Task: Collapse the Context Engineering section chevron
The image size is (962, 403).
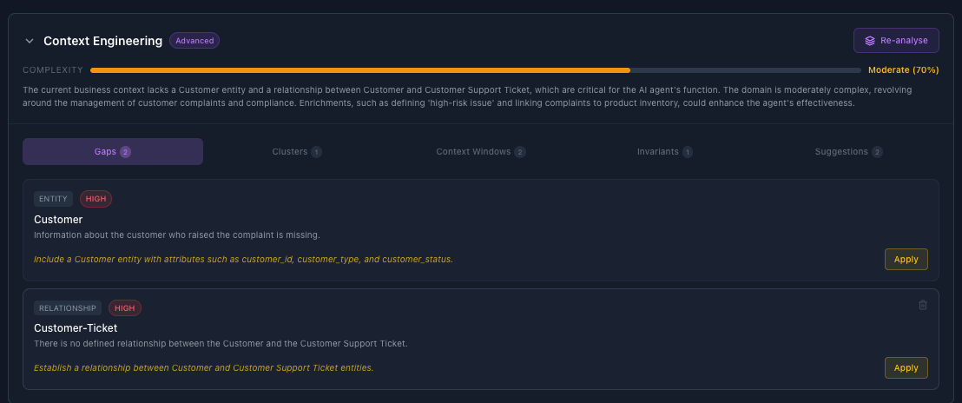Action: 29,41
